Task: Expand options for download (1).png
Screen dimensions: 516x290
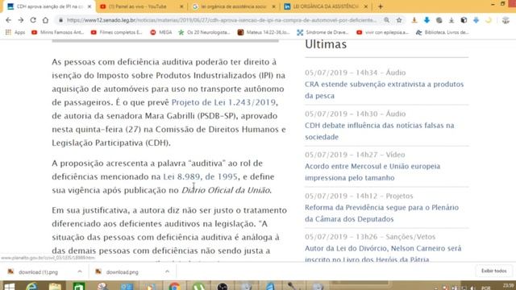Action: tap(80, 271)
